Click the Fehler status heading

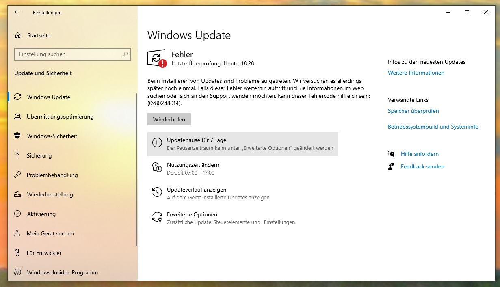tap(182, 54)
